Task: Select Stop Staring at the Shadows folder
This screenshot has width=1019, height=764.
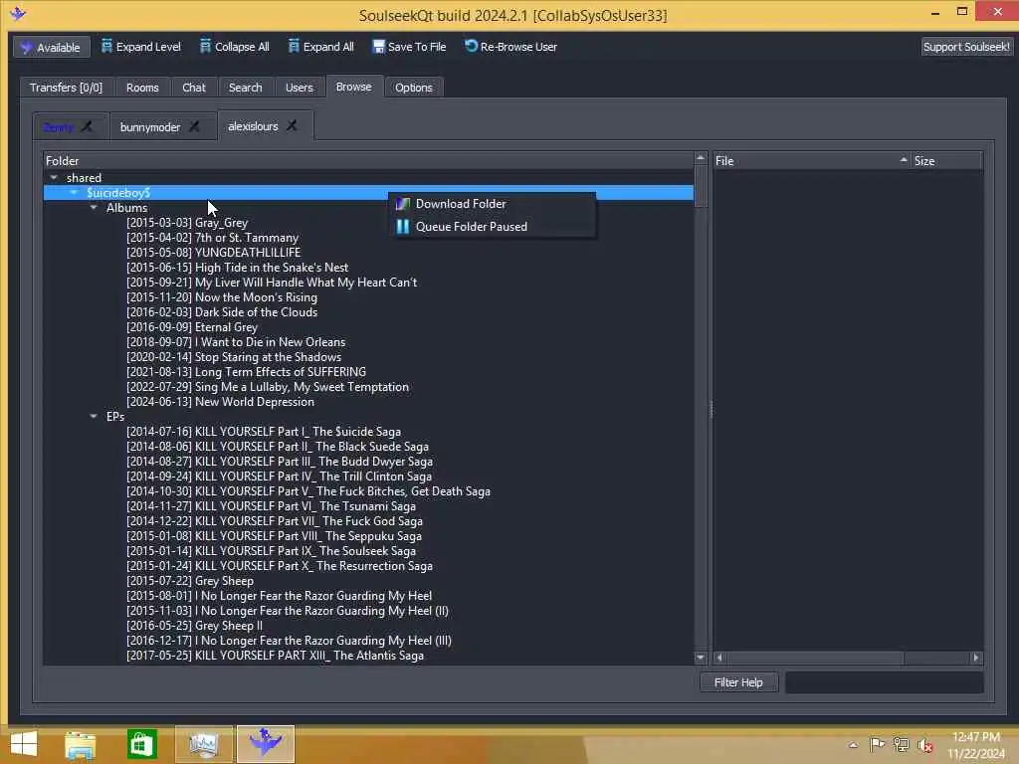Action: click(233, 357)
